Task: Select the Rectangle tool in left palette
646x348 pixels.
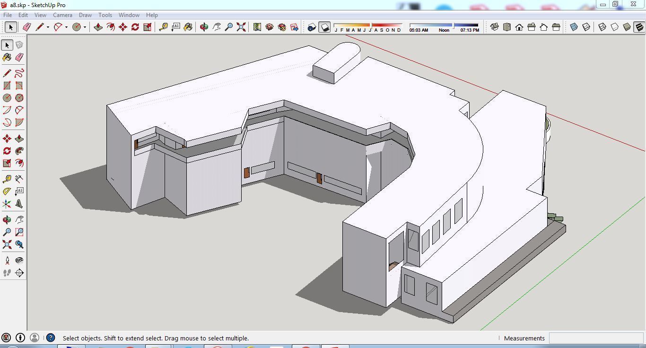Action: tap(7, 86)
